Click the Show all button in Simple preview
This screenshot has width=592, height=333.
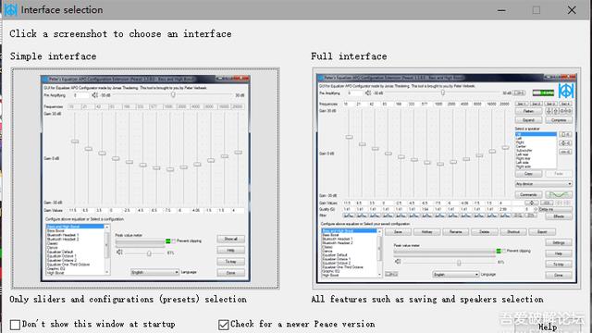point(230,239)
